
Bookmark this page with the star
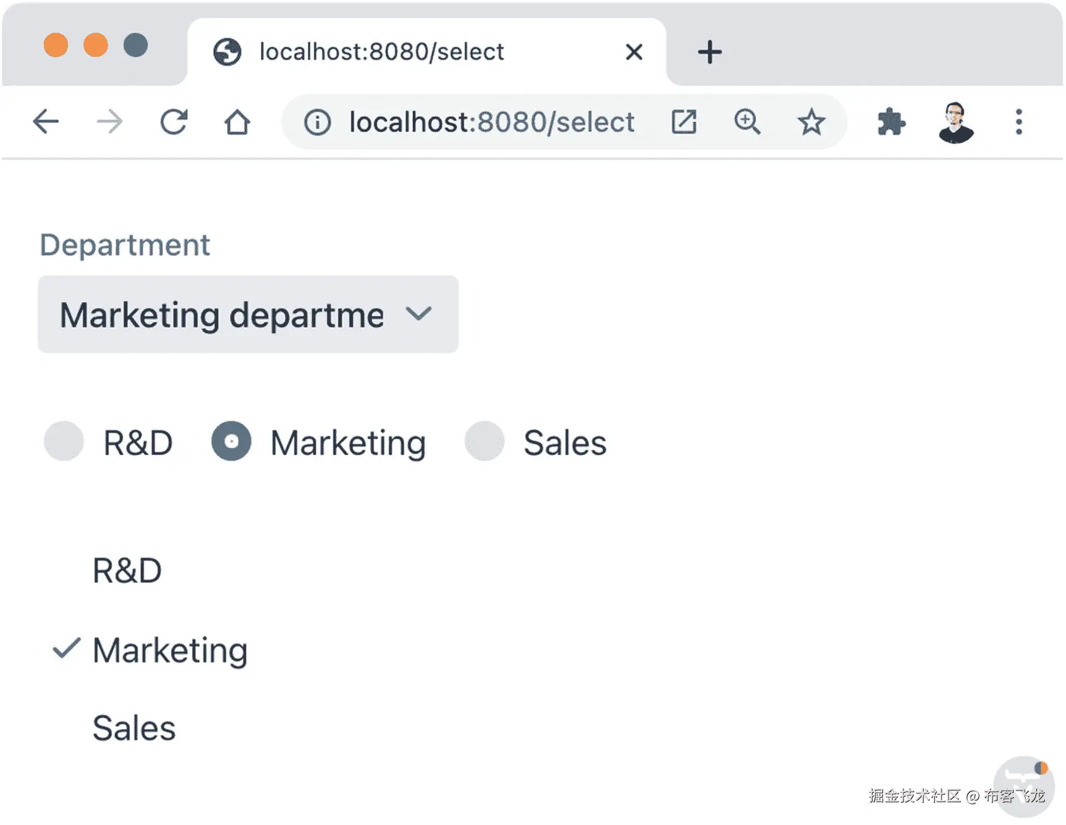pyautogui.click(x=811, y=122)
